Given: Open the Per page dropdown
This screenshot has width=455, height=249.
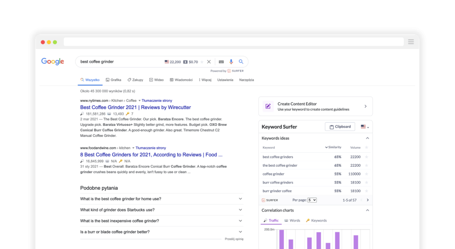Looking at the screenshot, I should [x=312, y=200].
